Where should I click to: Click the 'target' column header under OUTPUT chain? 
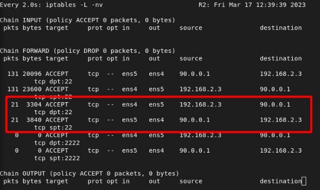[57, 182]
